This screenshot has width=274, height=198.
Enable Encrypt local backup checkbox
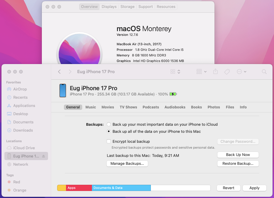click(109, 141)
